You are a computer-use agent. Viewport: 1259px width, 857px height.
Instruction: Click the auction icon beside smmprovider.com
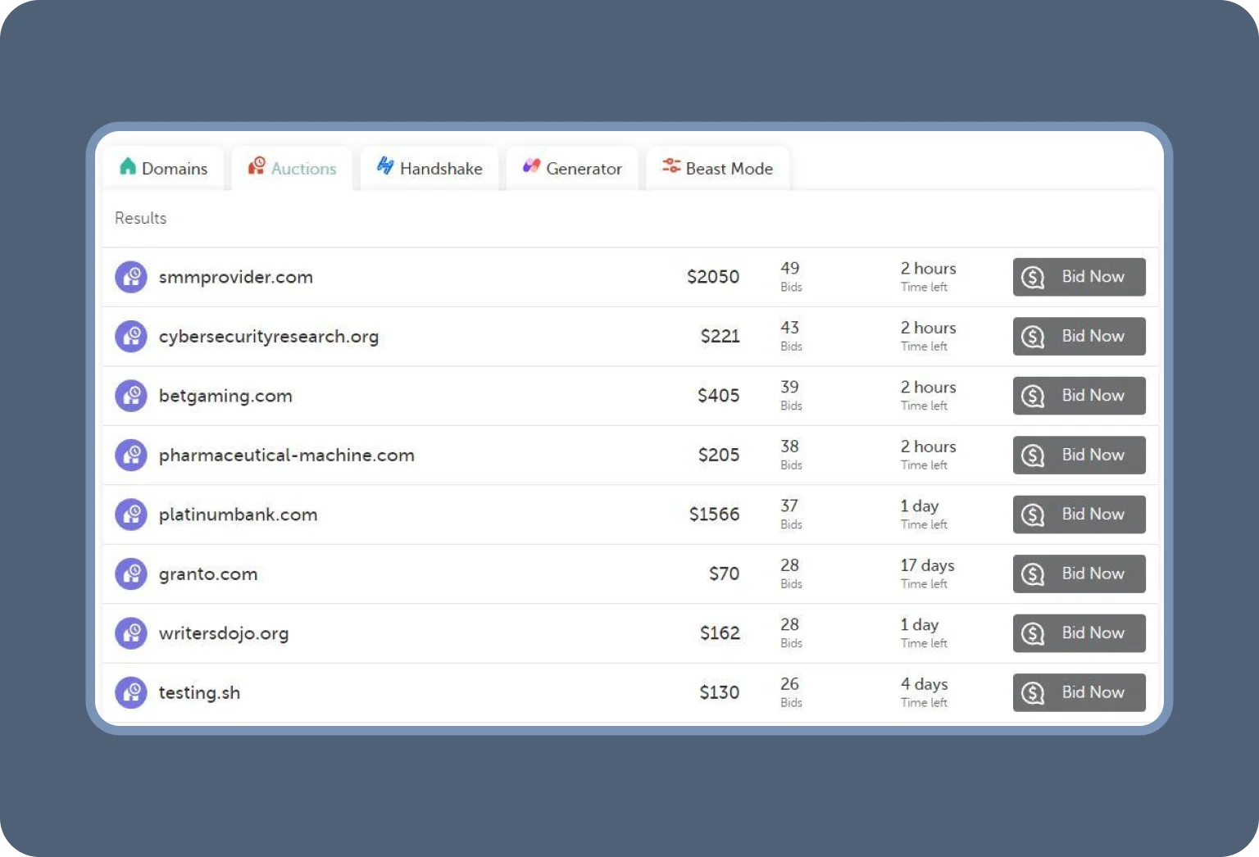click(131, 277)
